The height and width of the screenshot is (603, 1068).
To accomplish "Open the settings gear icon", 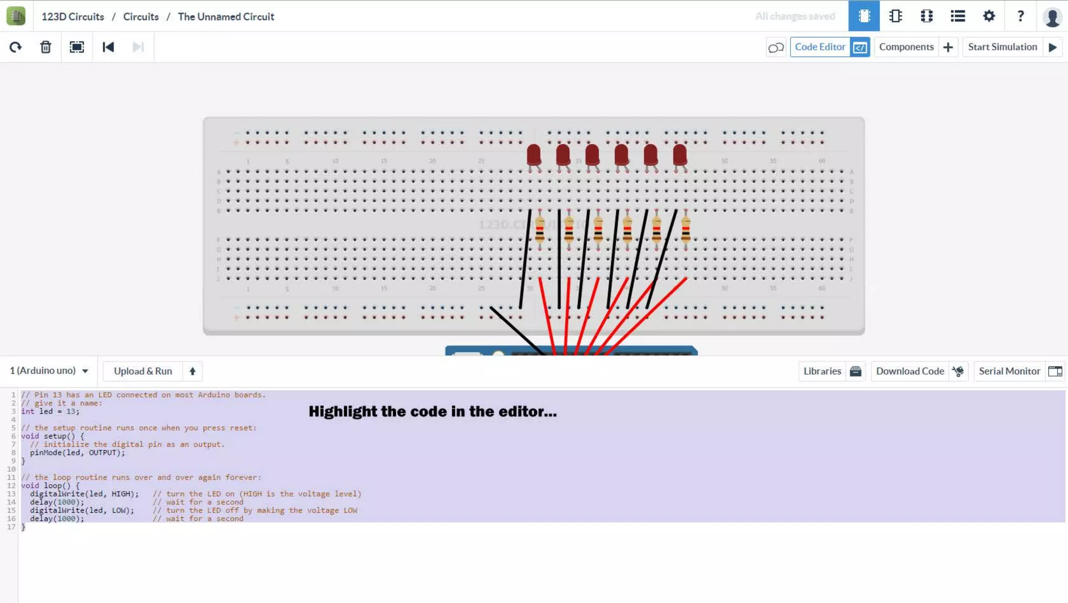I will 989,16.
